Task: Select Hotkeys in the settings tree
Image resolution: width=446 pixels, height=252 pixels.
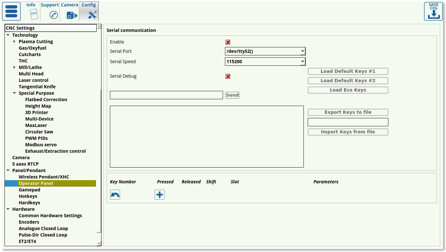Action: [28, 196]
